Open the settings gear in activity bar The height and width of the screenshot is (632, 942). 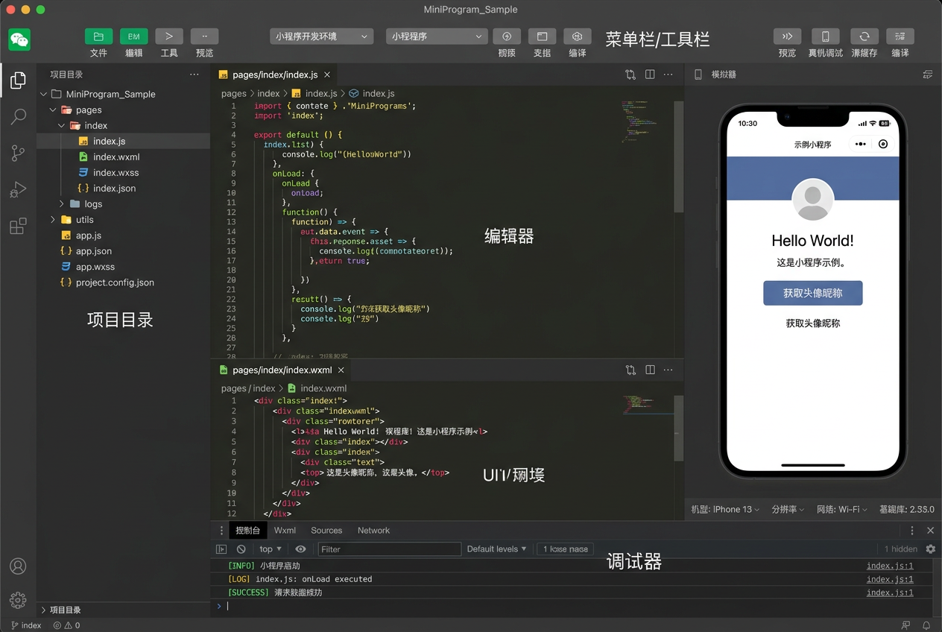point(18,600)
